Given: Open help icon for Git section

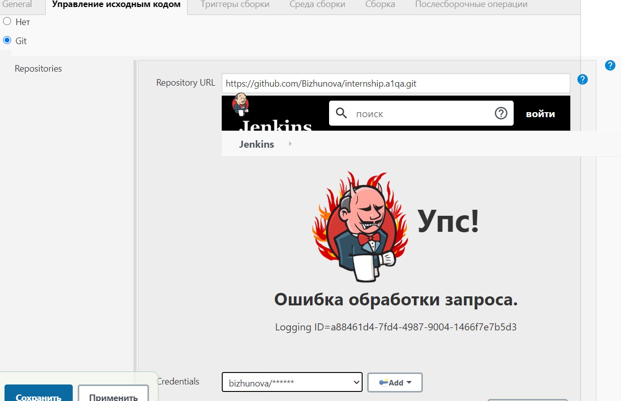Looking at the screenshot, I should [x=610, y=65].
